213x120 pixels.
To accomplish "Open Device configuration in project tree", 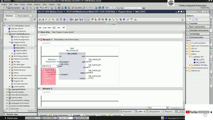I will (20, 37).
